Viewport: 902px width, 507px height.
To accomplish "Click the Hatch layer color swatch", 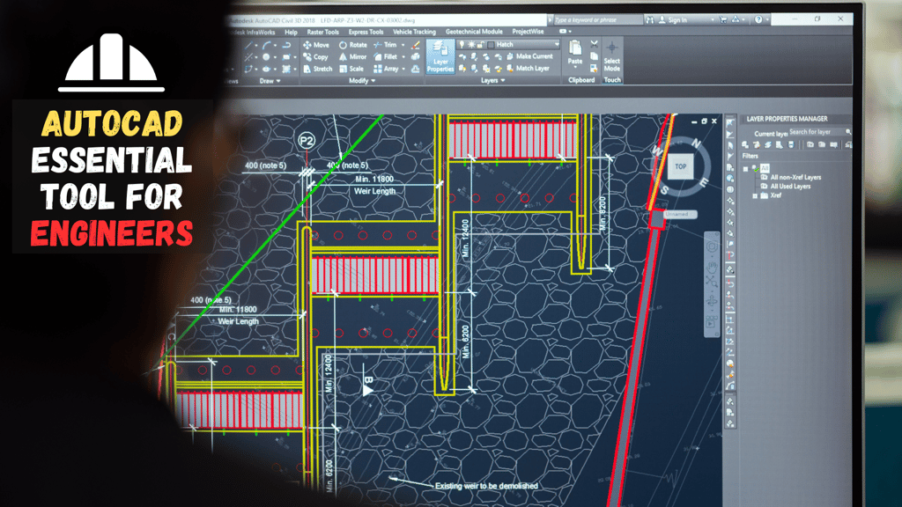I will (491, 44).
